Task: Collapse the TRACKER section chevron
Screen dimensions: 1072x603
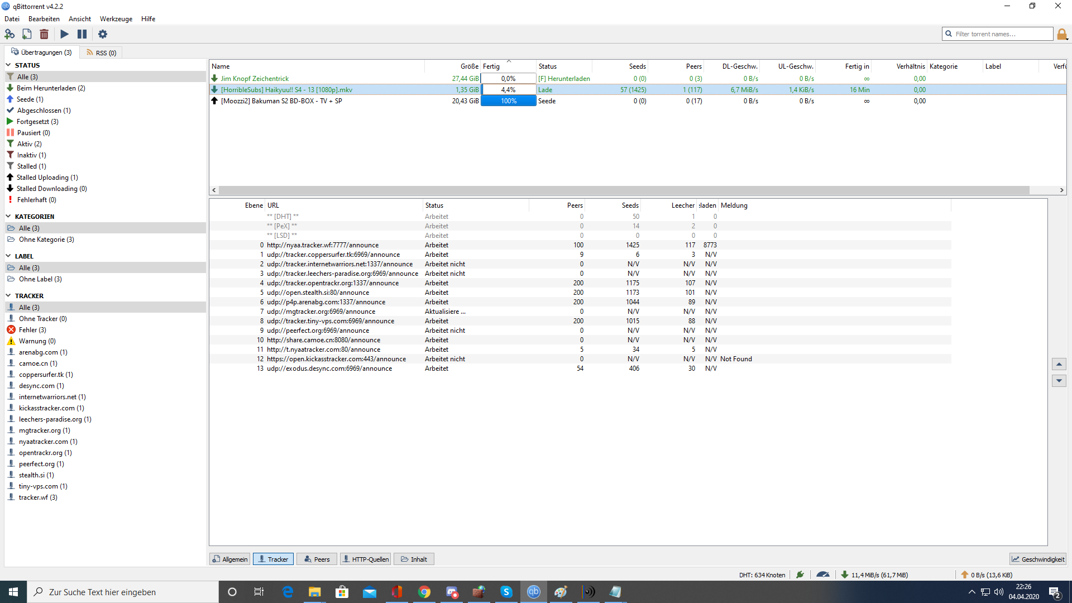Action: click(8, 295)
